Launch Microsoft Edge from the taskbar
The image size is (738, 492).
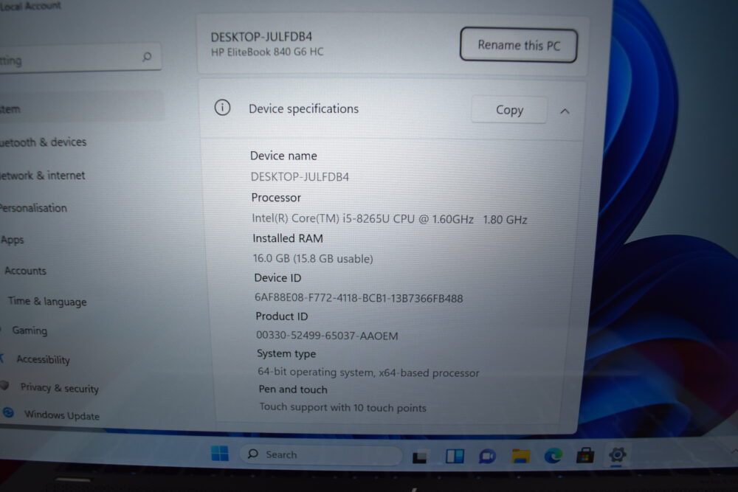[x=553, y=455]
